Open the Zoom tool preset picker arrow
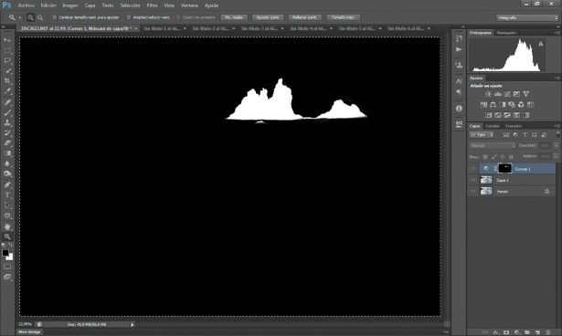The image size is (562, 336). coord(20,17)
